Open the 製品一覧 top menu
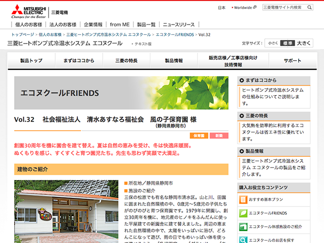324x243 pixels. click(x=146, y=24)
